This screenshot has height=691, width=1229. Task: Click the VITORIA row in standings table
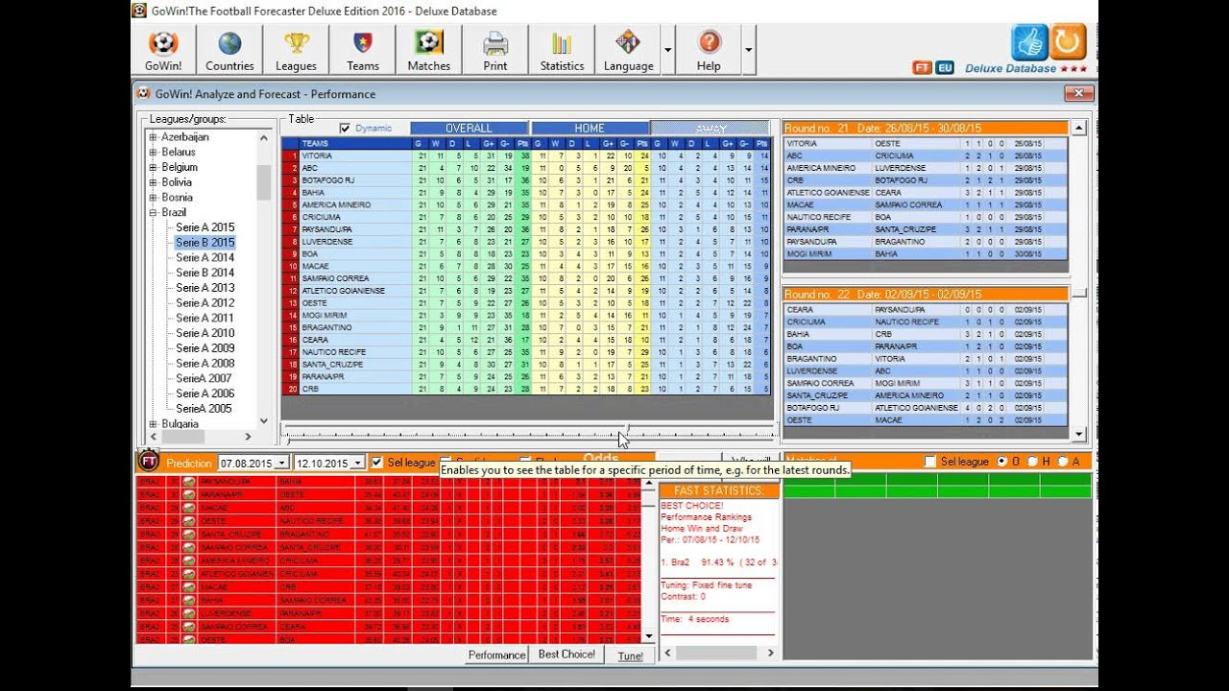526,155
